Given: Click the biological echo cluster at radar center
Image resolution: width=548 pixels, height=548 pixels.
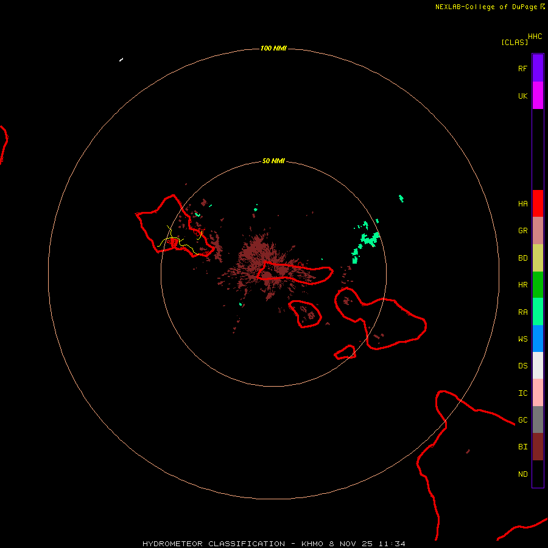Looking at the screenshot, I should pos(265,265).
